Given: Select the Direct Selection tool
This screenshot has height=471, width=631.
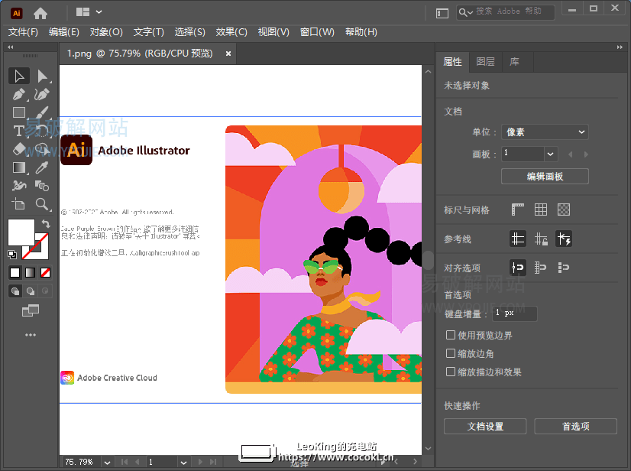Looking at the screenshot, I should point(42,76).
